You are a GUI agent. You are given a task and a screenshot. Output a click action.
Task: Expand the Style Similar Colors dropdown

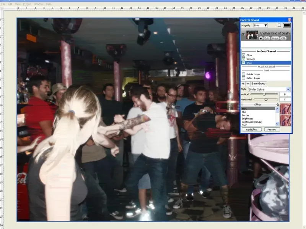[x=288, y=89]
